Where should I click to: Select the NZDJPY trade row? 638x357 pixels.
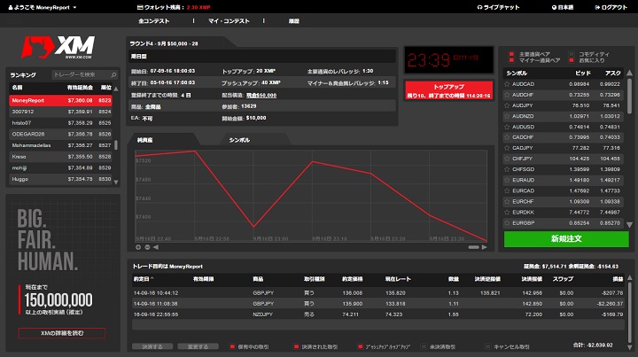pos(378,314)
